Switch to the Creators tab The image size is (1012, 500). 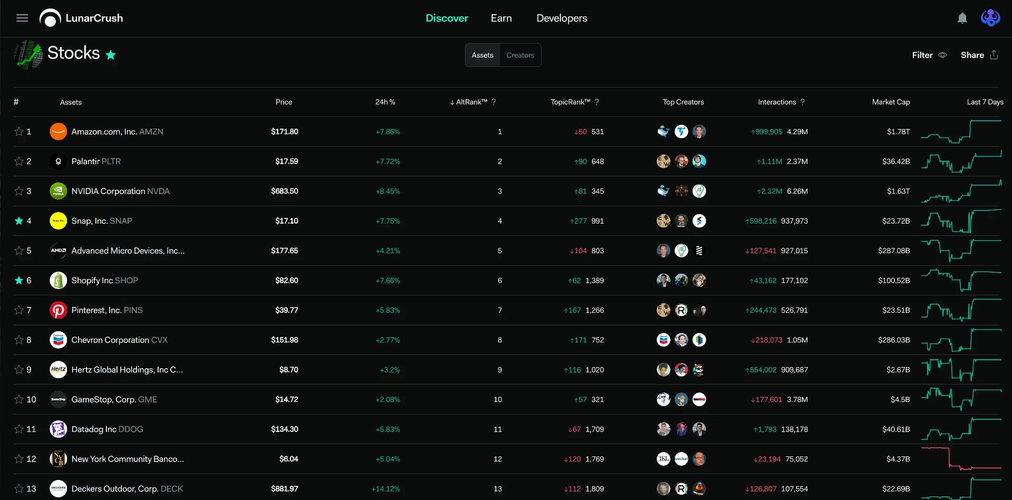pyautogui.click(x=520, y=55)
